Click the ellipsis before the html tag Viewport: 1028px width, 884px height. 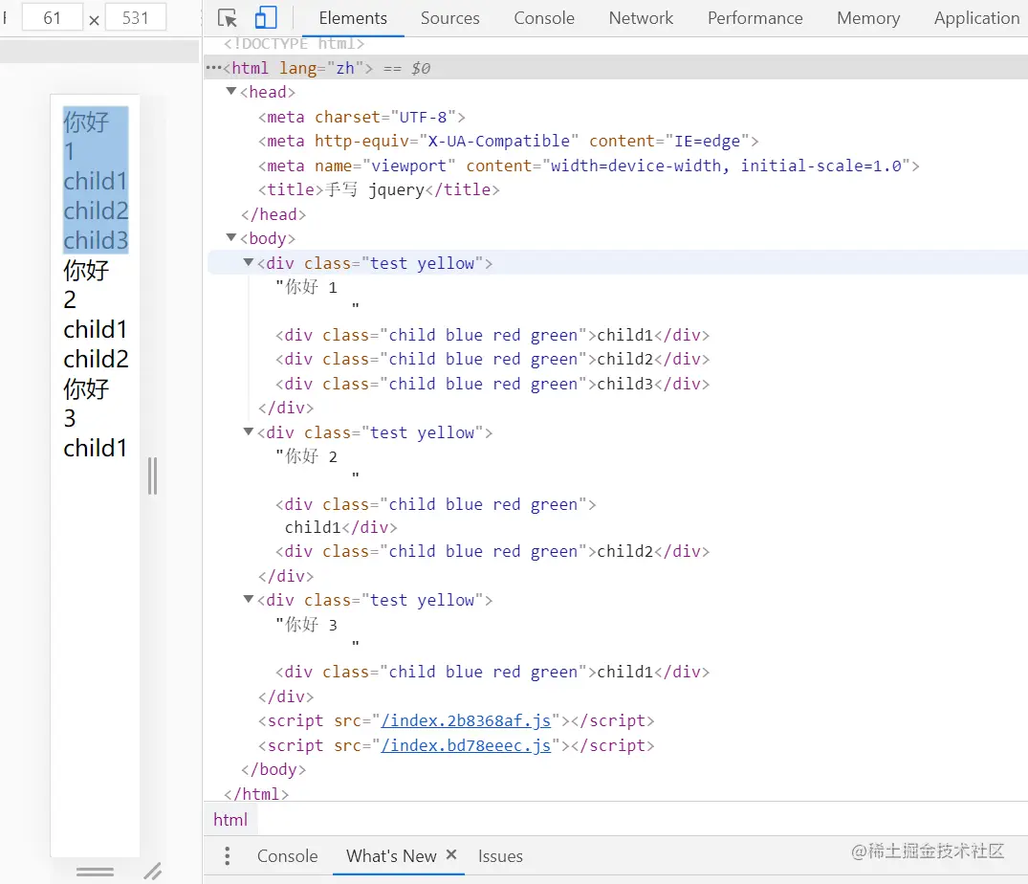coord(214,68)
